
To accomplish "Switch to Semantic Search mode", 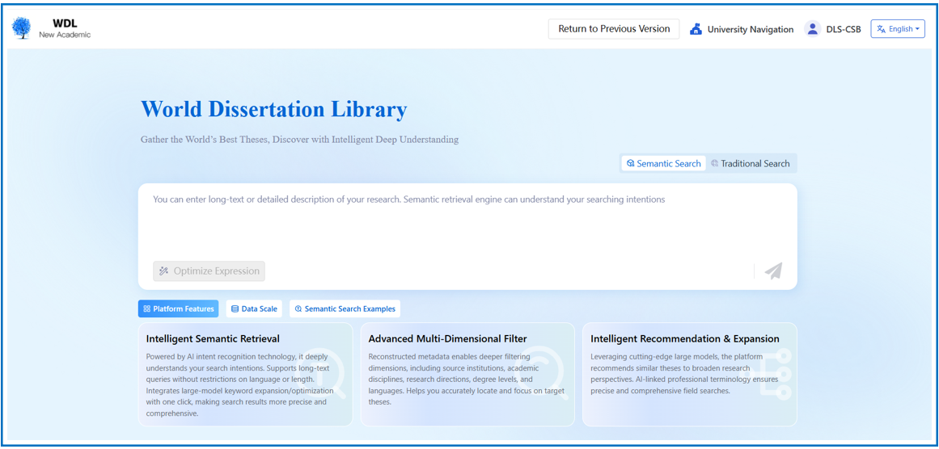I will pos(664,164).
